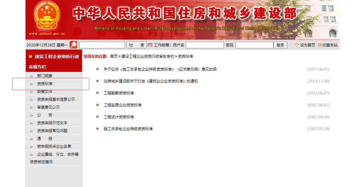Open the 工程监理企业资质标准 article link
Image resolution: width=364 pixels, height=187 pixels.
pyautogui.click(x=122, y=105)
